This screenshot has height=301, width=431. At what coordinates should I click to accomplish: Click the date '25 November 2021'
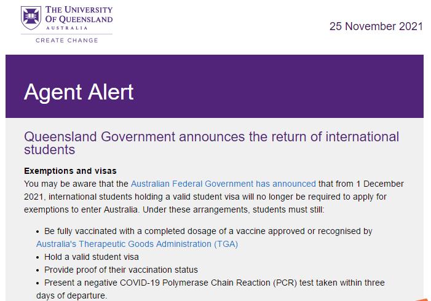pyautogui.click(x=376, y=26)
